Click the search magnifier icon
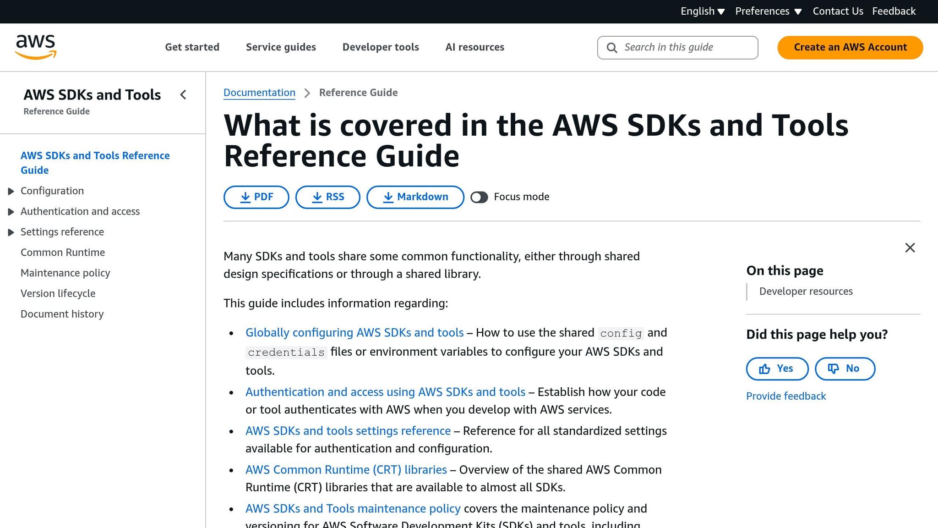This screenshot has height=528, width=938. click(x=612, y=48)
